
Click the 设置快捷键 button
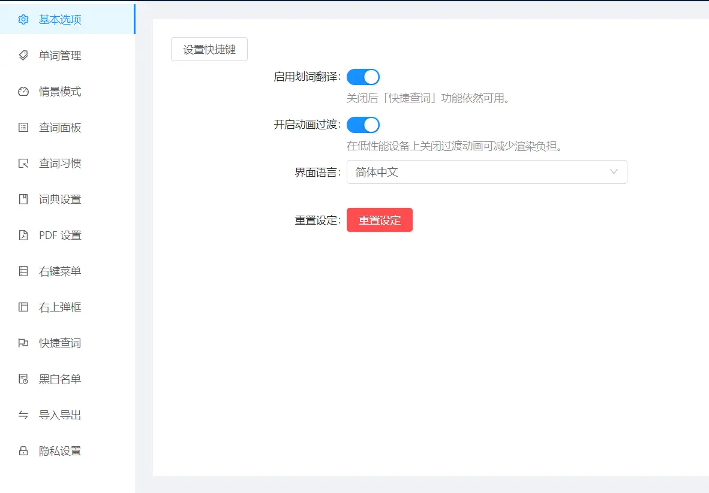click(209, 49)
